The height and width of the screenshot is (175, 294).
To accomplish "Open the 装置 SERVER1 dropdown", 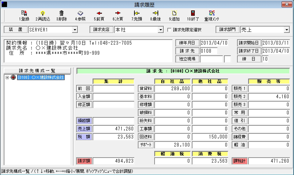I will 75,30.
